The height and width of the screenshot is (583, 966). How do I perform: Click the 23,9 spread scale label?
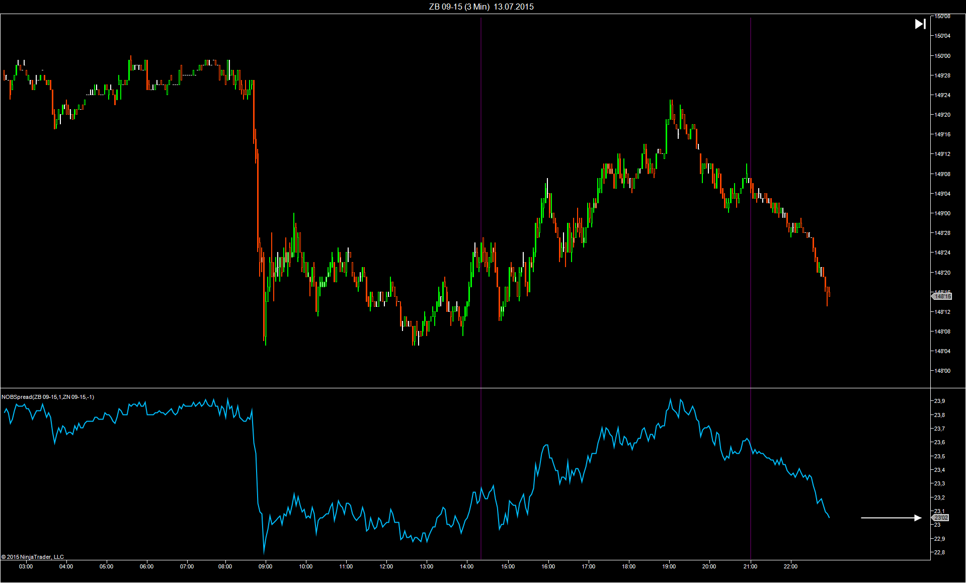(x=939, y=401)
